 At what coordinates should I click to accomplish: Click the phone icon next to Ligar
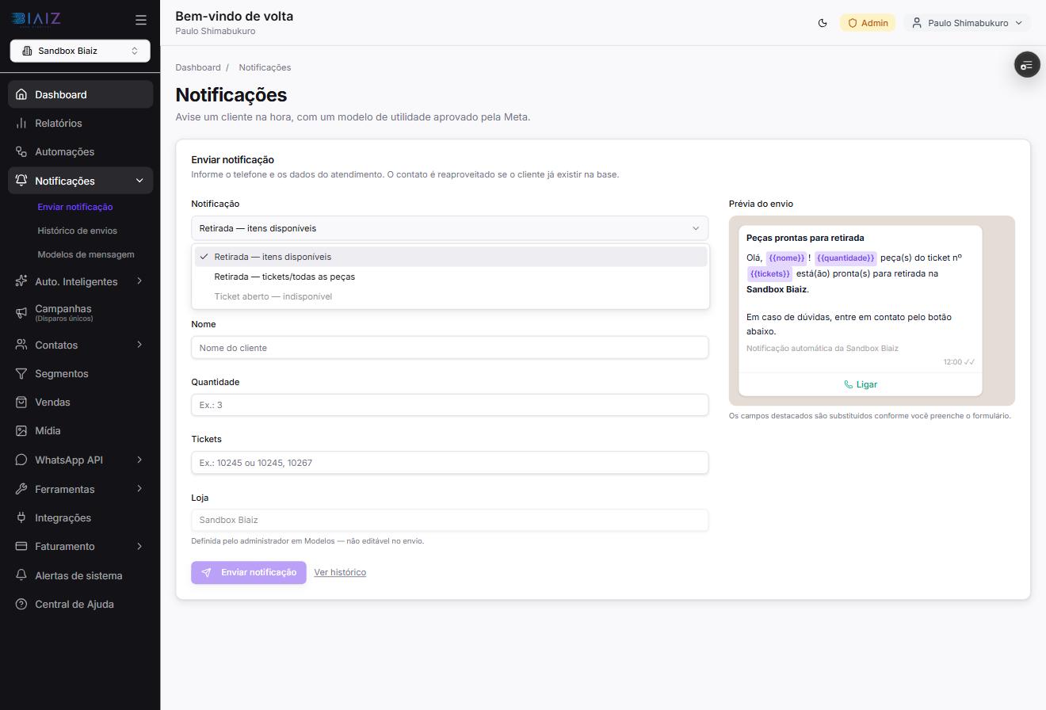point(849,384)
